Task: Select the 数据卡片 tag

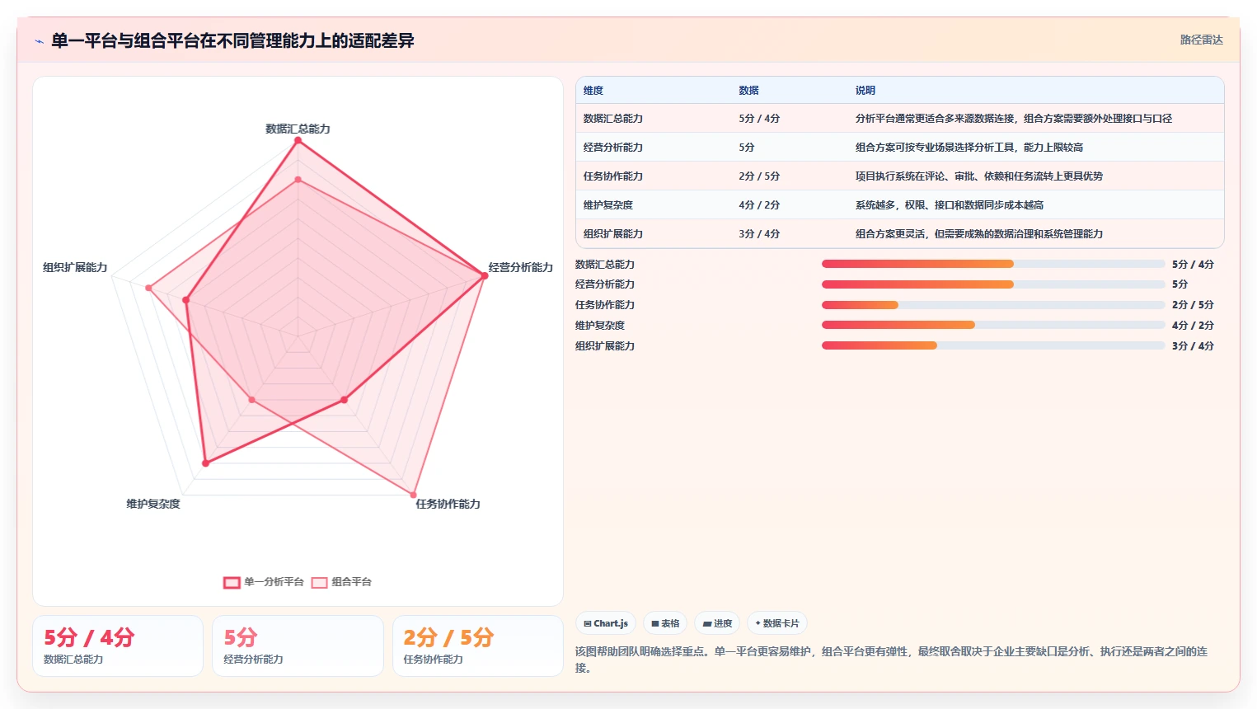Action: pos(777,623)
